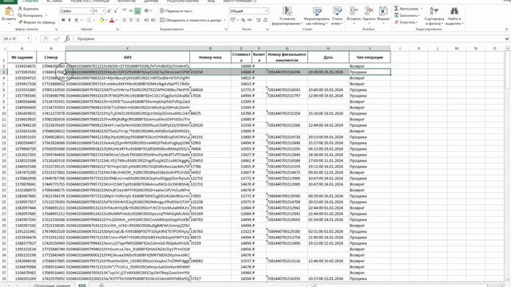Open Cell Styles (Стили ячеек)
This screenshot has height=287, width=511.
pos(337,16)
